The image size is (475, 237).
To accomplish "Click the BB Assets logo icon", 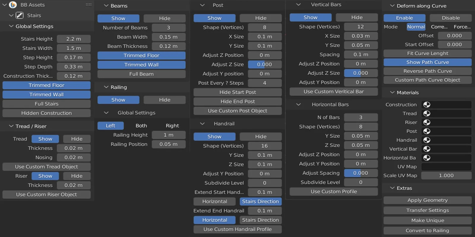I will click(x=13, y=5).
